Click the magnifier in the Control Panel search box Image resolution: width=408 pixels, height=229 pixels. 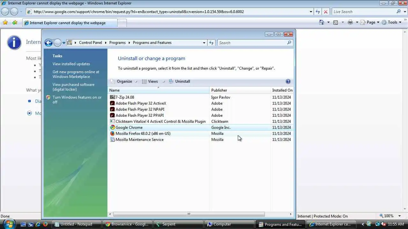click(289, 43)
